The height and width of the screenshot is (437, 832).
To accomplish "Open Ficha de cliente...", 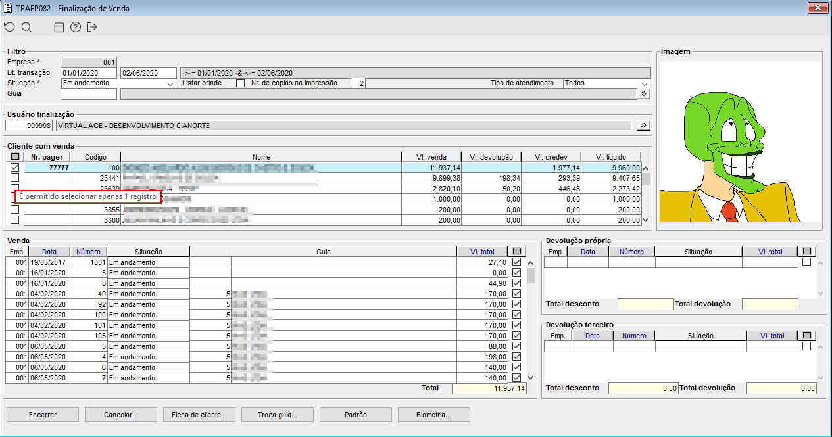I will click(x=199, y=415).
